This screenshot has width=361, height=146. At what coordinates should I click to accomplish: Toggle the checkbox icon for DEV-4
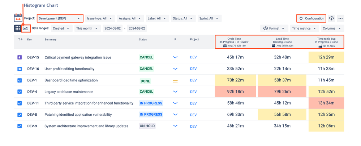20,92
